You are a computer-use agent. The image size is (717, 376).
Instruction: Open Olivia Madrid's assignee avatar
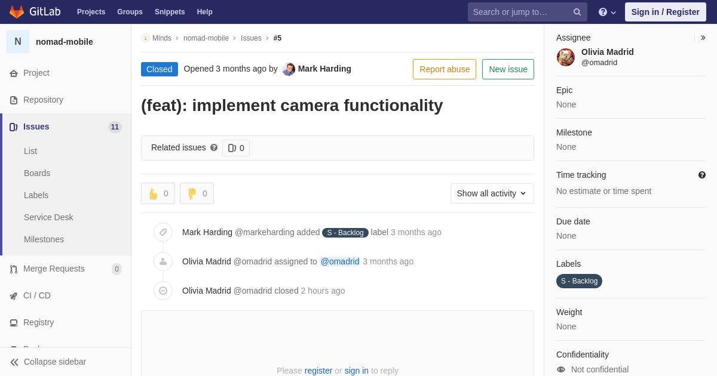[x=566, y=57]
